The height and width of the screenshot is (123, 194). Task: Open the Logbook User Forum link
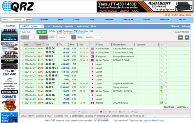153,120
